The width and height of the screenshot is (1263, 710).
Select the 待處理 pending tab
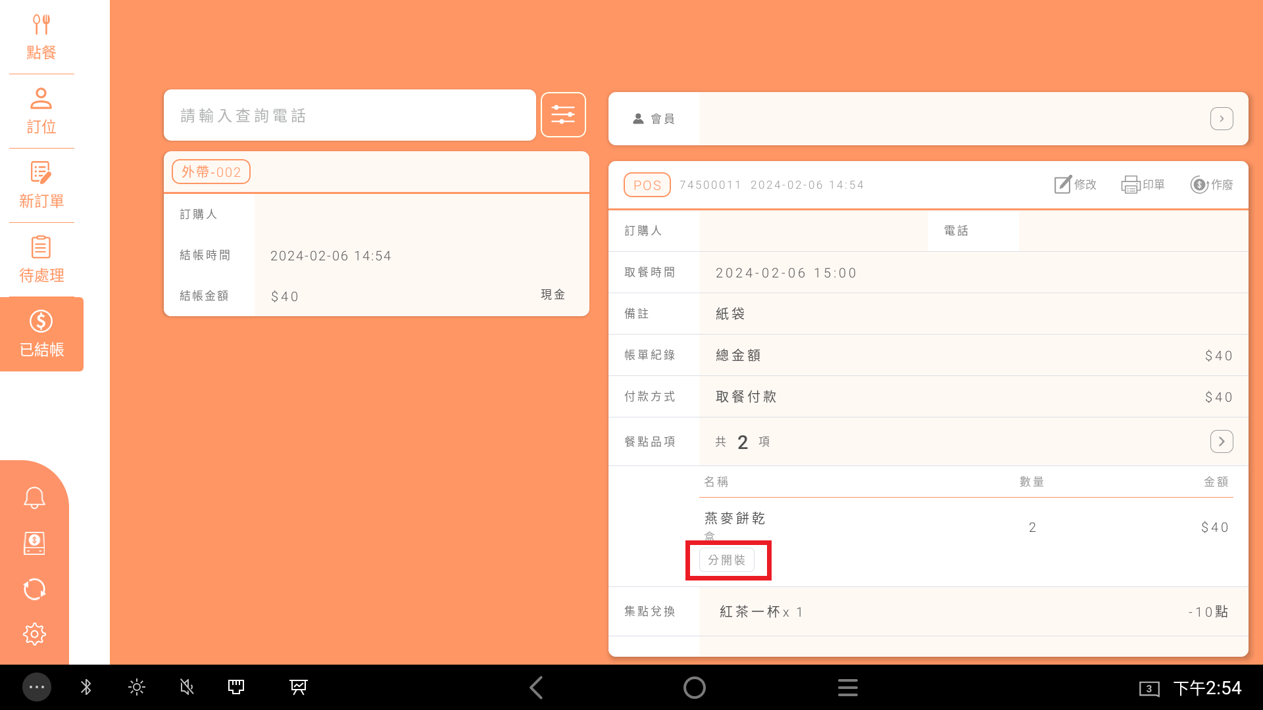(41, 260)
